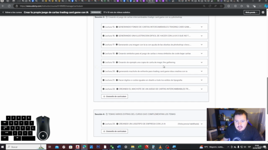Open the Vista previa dropdown
The image size is (268, 150).
pos(251,12)
